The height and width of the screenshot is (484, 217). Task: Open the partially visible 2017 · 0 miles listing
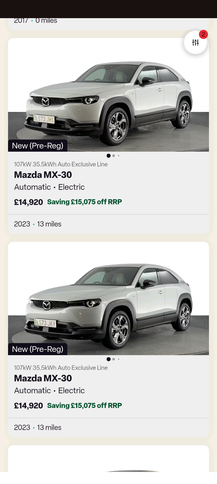tap(35, 21)
